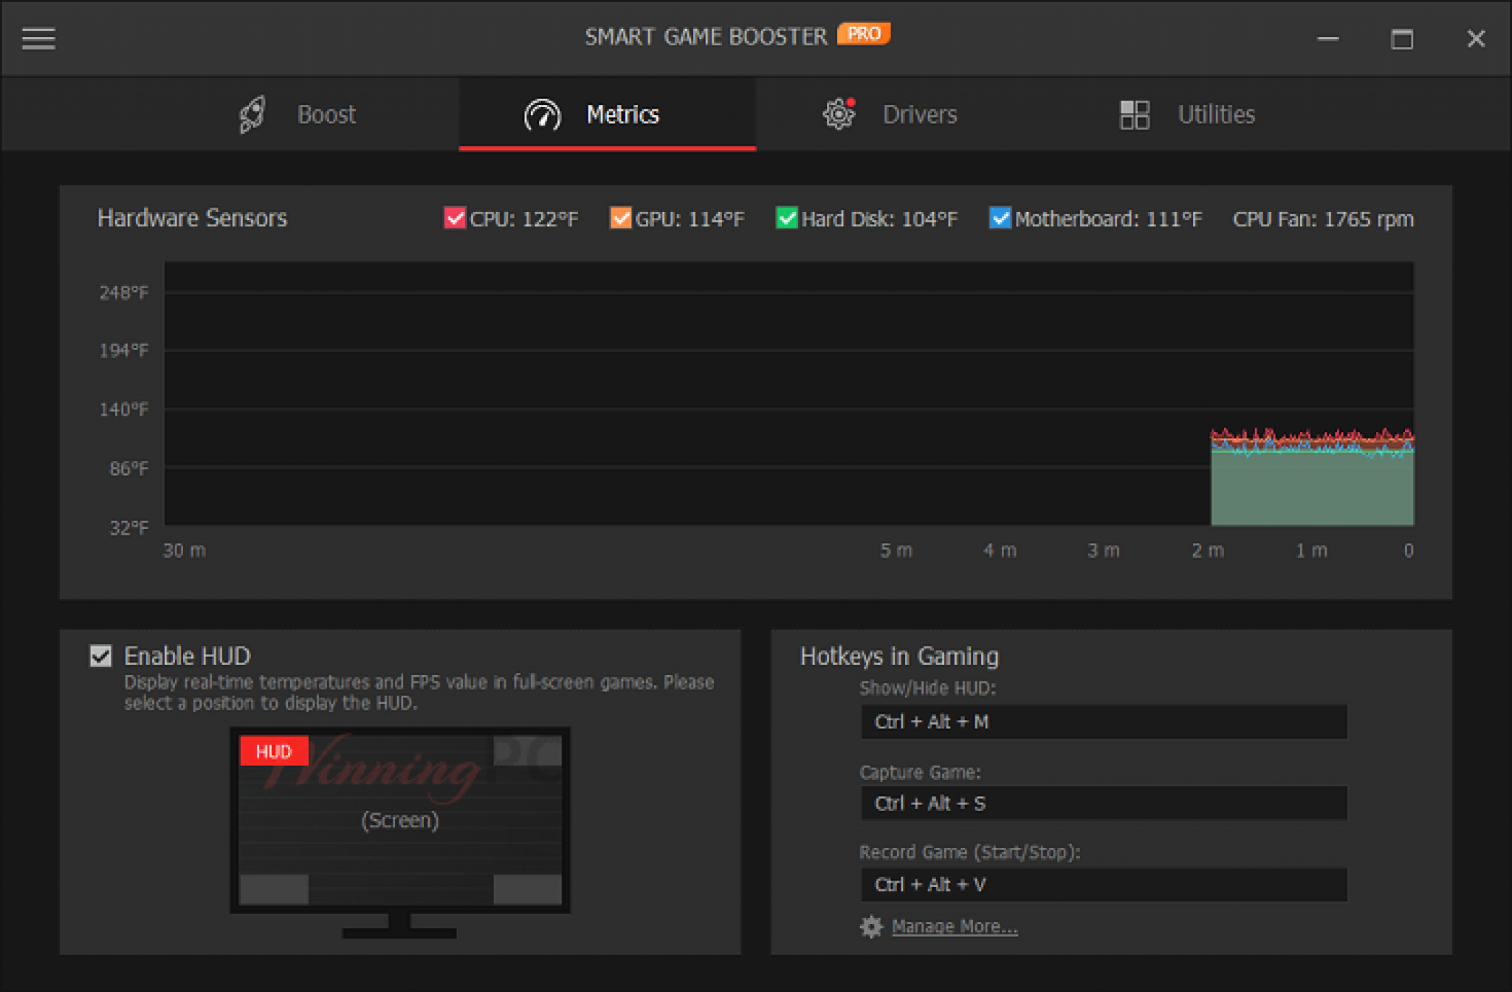
Task: Open the hamburger main menu
Action: click(x=38, y=38)
